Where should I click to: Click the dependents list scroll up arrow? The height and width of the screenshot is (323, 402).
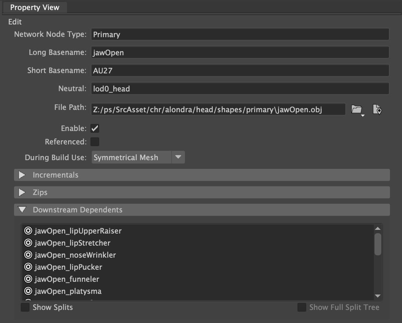point(378,229)
